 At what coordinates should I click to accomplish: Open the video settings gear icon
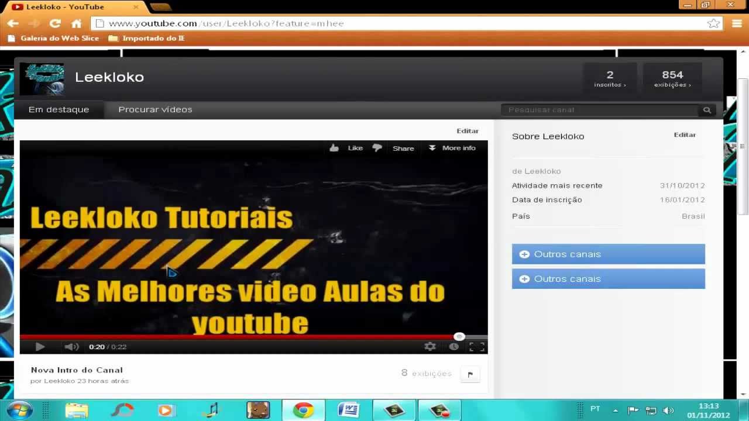(430, 347)
